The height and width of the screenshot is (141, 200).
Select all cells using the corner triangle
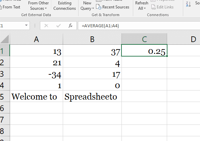click(5, 39)
